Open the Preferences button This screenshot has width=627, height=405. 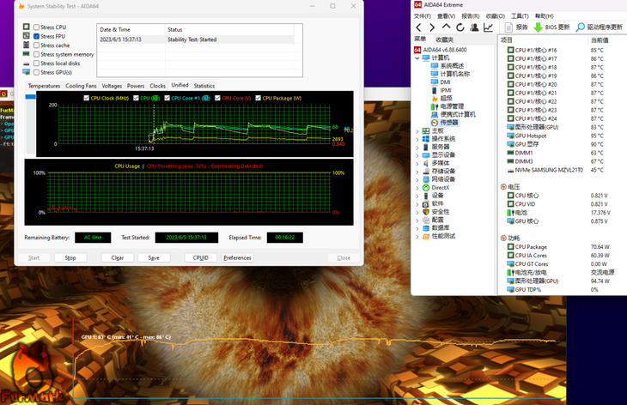coord(237,258)
